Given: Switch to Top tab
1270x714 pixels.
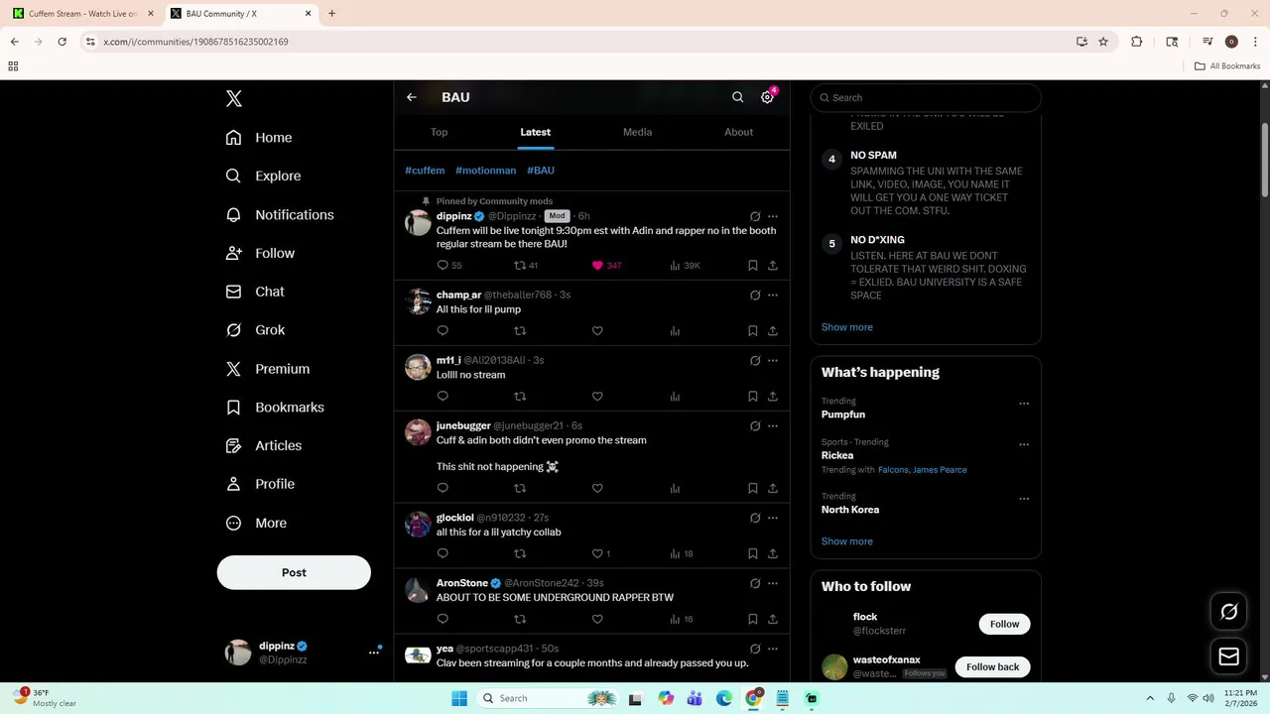Looking at the screenshot, I should [439, 132].
